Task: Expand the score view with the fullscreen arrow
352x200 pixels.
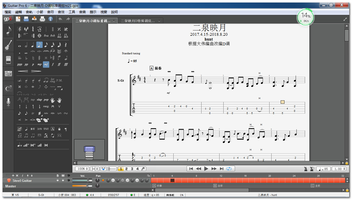Action: tap(345, 19)
